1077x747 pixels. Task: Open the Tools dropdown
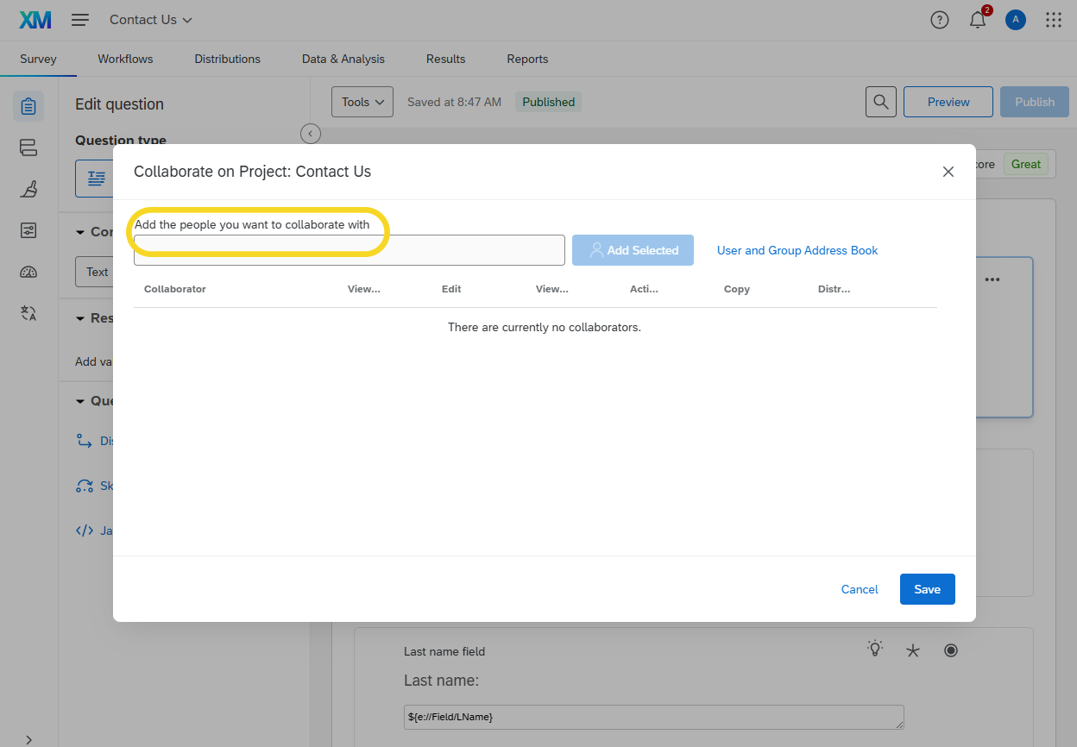pyautogui.click(x=362, y=102)
